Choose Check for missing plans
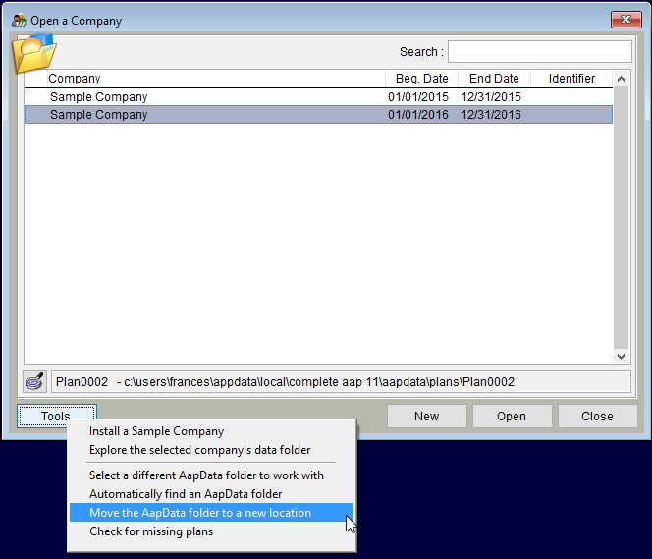 point(211,531)
